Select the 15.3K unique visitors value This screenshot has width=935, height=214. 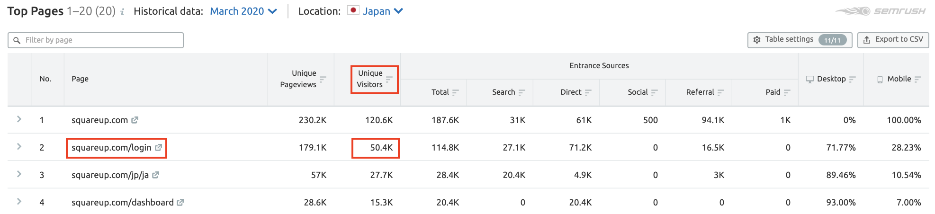(381, 203)
